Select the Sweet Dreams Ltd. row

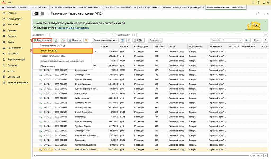coord(150,112)
